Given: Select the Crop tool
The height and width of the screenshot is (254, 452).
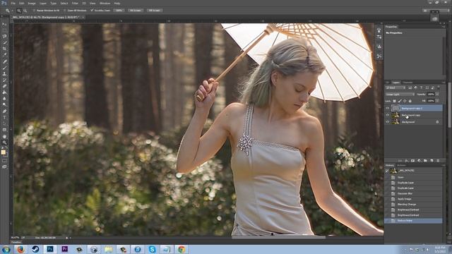Looking at the screenshot, I should click(4, 49).
